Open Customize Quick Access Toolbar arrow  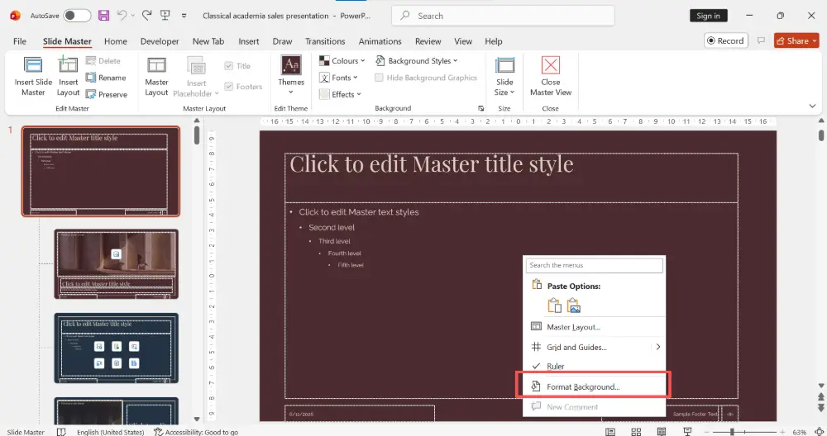tap(184, 16)
